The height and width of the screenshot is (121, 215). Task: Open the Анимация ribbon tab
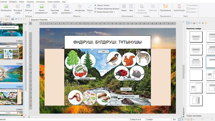pyautogui.click(x=41, y=2)
